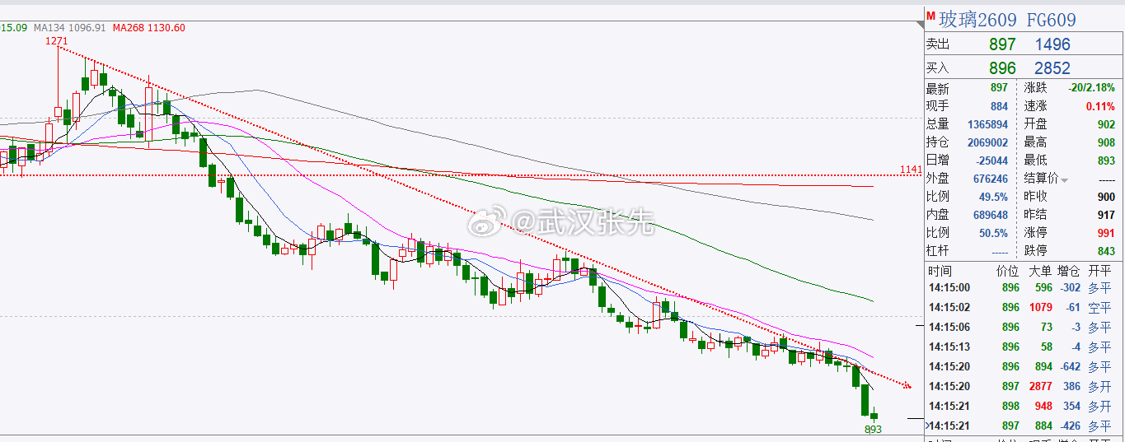
Task: Select the 涨跌 value -20/2.18%
Action: [x=1092, y=88]
